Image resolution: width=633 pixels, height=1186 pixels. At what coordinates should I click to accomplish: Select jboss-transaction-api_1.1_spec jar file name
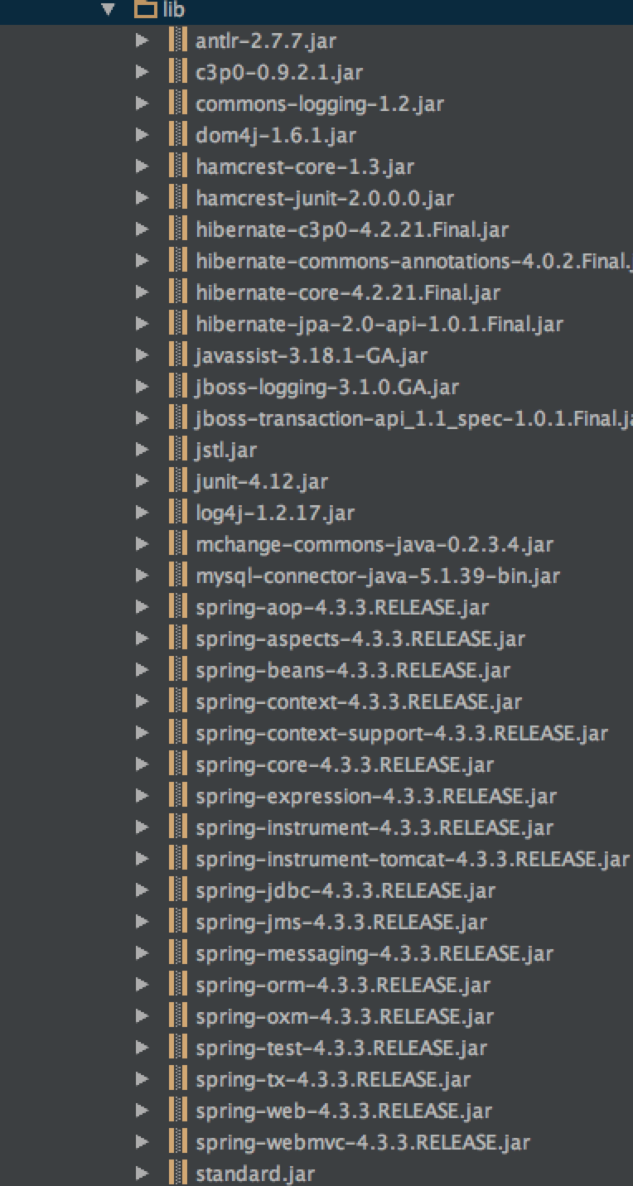coord(414,418)
